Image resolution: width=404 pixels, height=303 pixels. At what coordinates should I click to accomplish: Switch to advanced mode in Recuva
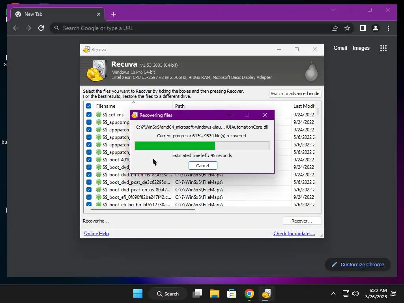coord(295,94)
